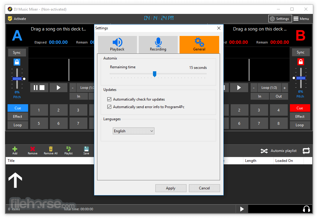Select Effect mode on deck A
This screenshot has width=318, height=219.
tap(18, 117)
